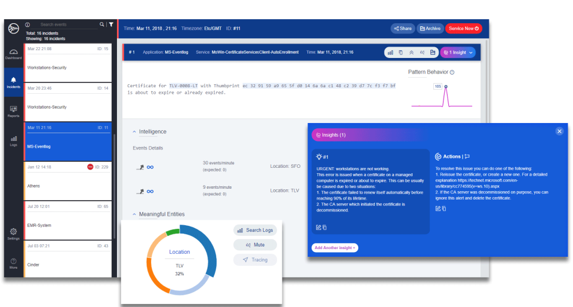Click the Archive button in header

click(x=430, y=29)
